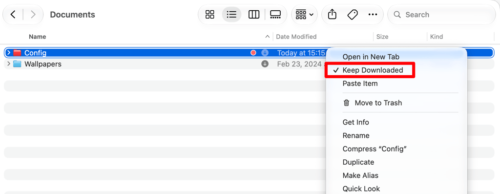This screenshot has height=194, width=500.
Task: Go forward with the right chevron button
Action: [33, 14]
